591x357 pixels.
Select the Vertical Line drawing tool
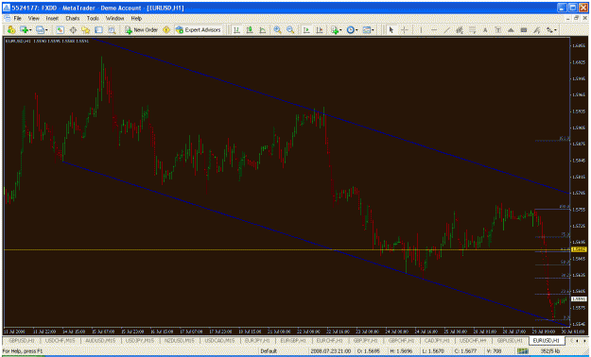pyautogui.click(x=421, y=30)
